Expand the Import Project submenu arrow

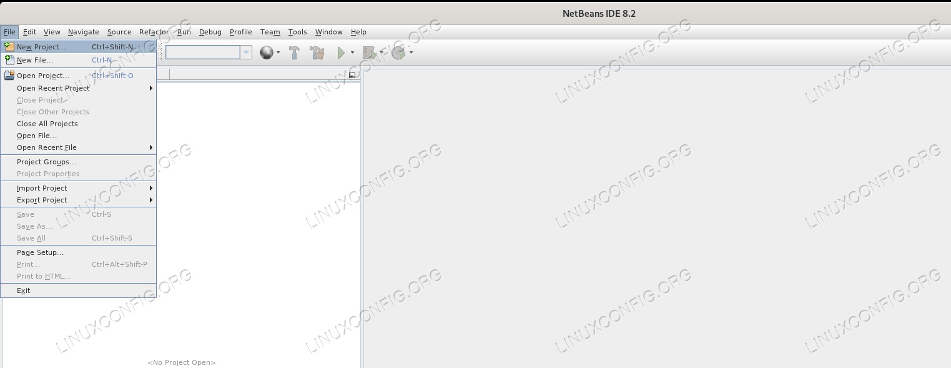point(151,188)
